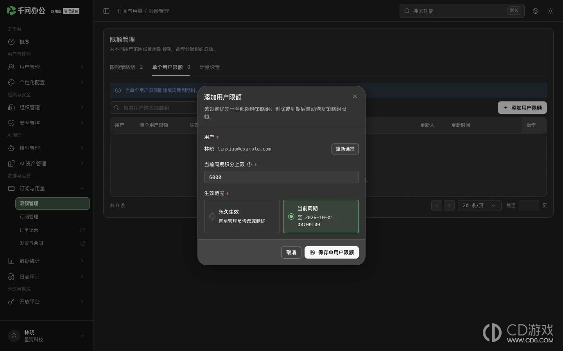Go to next page arrow
The width and height of the screenshot is (563, 351).
pyautogui.click(x=449, y=206)
